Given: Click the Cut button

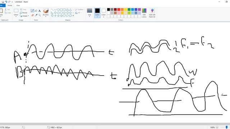Looking at the screenshot, I should point(7,10).
